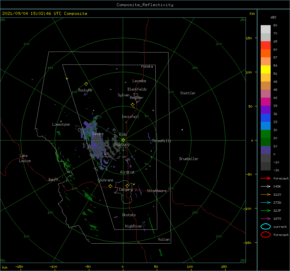Click the cyan 27ZW arrow icon
Screen dimensions: 290x271
point(266,203)
